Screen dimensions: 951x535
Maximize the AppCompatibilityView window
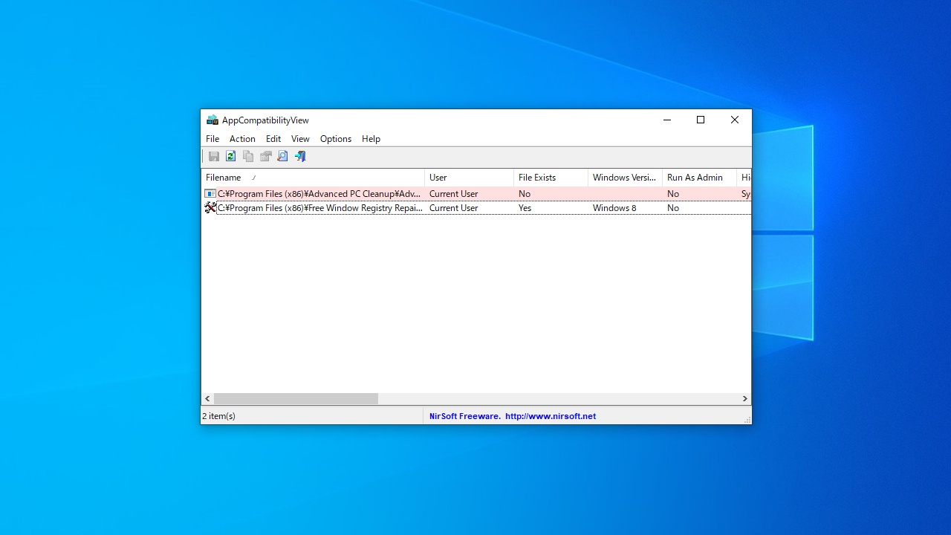(x=700, y=120)
